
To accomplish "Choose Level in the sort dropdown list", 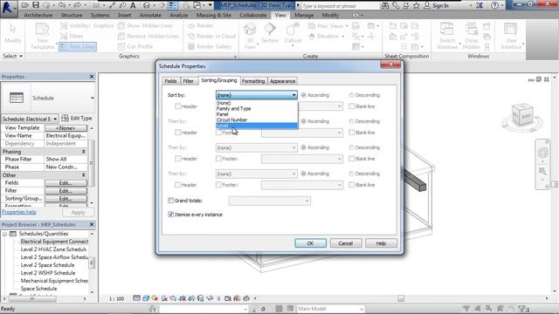I will [257, 126].
